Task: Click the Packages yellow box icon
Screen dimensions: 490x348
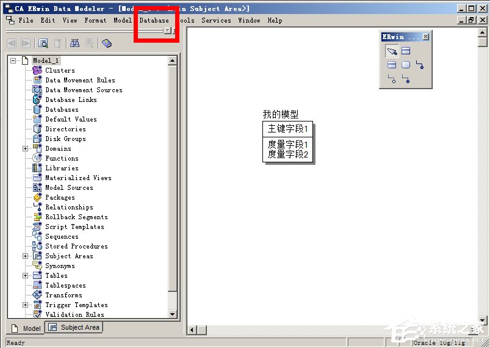Action: [x=37, y=197]
